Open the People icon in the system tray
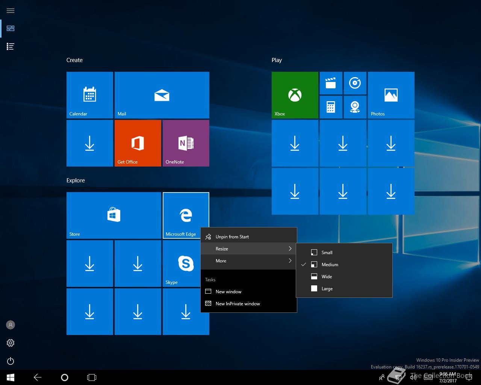Viewport: 481px width, 385px height. tap(382, 377)
